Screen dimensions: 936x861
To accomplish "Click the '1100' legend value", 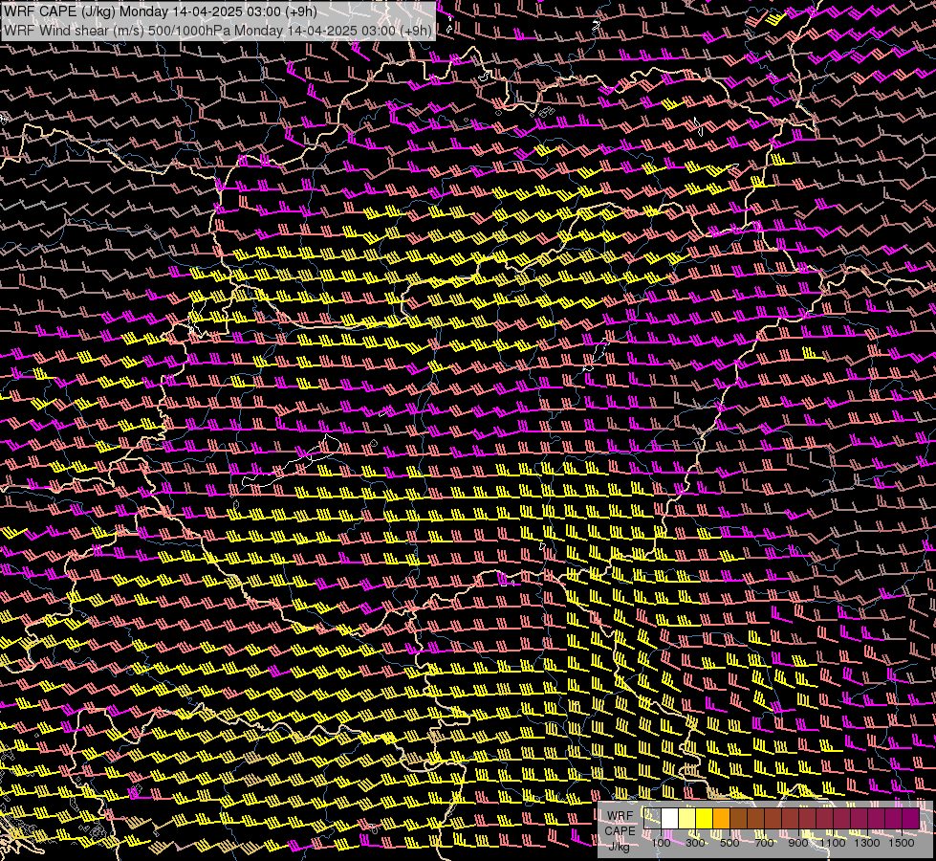I will (832, 843).
